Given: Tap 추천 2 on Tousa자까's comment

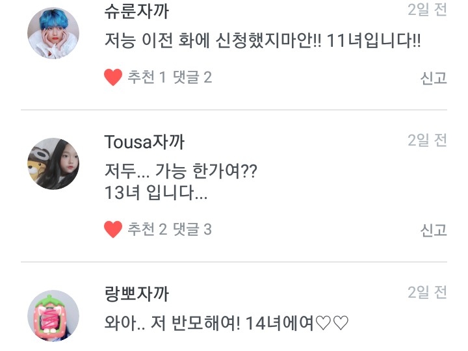Looking at the screenshot, I should (x=147, y=229).
